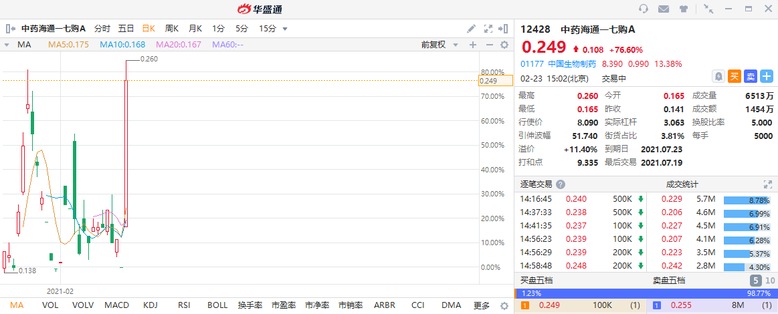Collapse the left sidebar panel
Screen dimensions: 778x314
pyautogui.click(x=10, y=29)
